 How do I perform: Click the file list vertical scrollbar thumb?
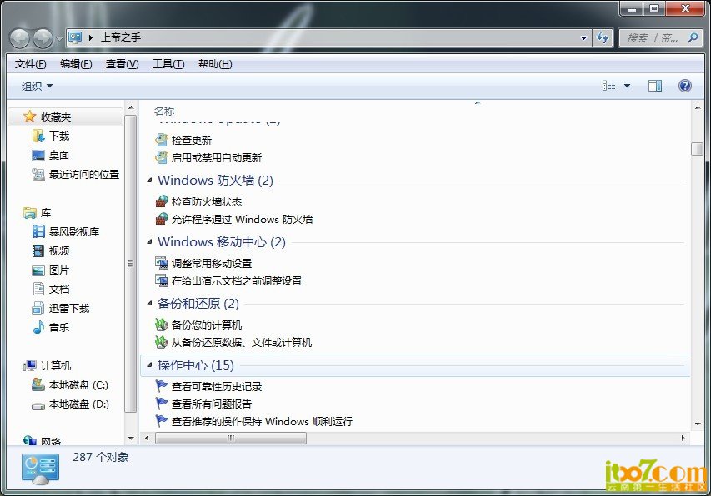pyautogui.click(x=697, y=149)
